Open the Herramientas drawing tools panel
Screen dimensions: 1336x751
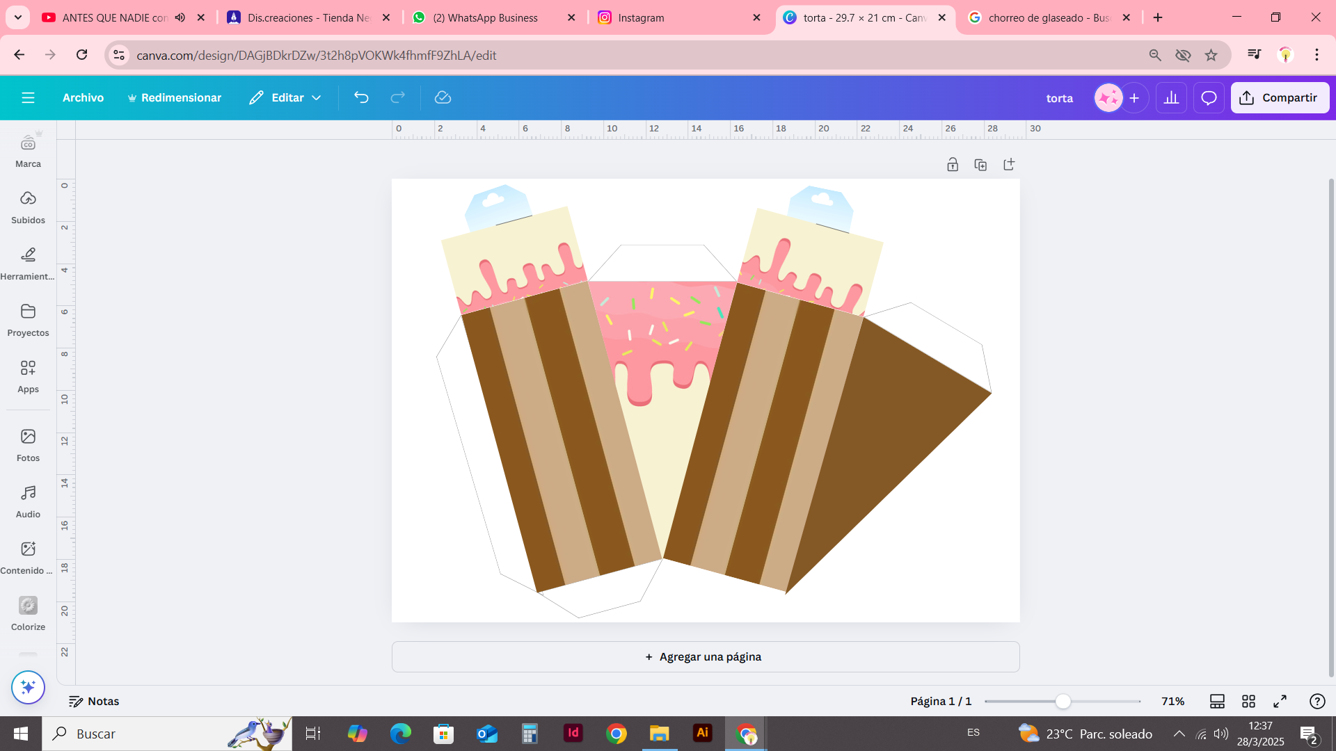tap(28, 264)
